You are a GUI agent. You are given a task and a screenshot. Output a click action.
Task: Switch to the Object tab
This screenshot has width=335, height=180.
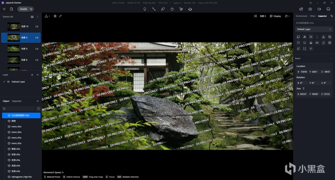tap(6, 101)
